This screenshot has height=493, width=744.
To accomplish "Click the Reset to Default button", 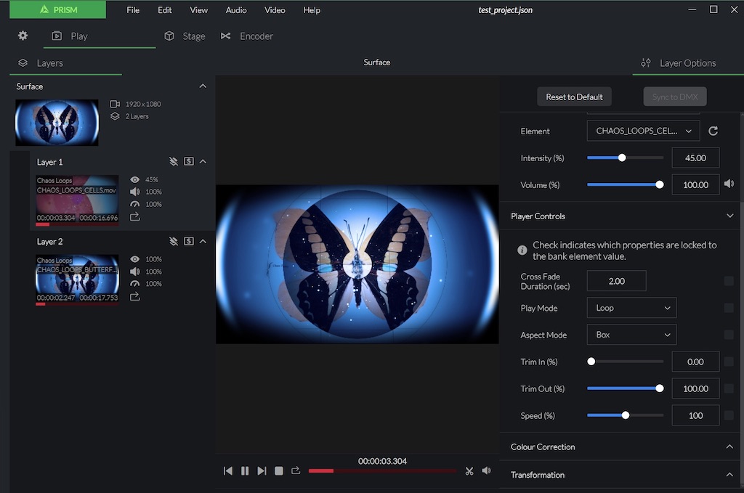I will (x=574, y=97).
